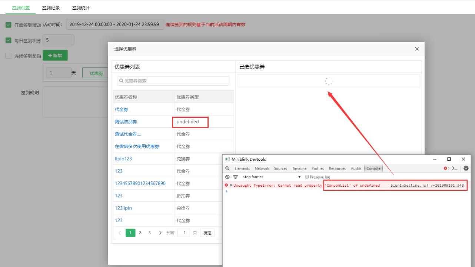The height and width of the screenshot is (267, 475).
Task: Open the Network tab in DevTools
Action: (x=262, y=168)
